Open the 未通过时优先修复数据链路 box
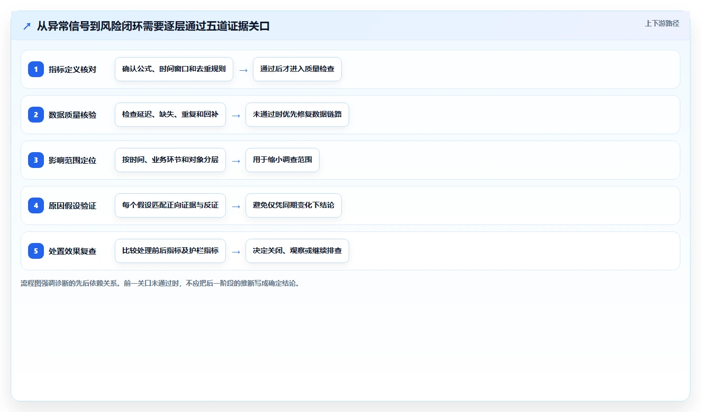The height and width of the screenshot is (412, 701). (x=297, y=115)
